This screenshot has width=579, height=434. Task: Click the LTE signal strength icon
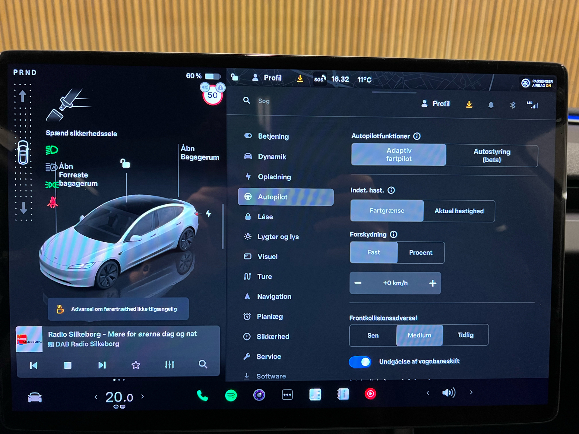531,106
